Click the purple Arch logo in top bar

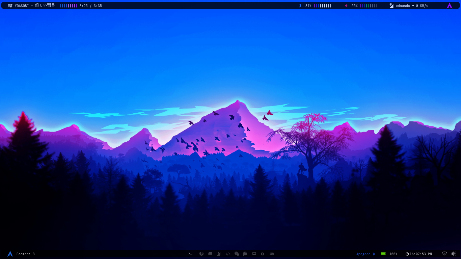[450, 5]
